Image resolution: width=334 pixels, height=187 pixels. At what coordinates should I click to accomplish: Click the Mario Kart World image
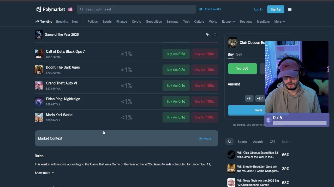(39, 117)
